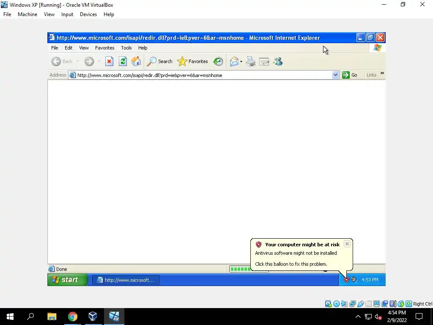Viewport: 433px width, 325px height.
Task: Open Windows 10 taskbar search
Action: click(x=30, y=317)
